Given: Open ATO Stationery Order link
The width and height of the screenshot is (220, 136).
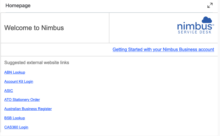Looking at the screenshot, I should click(x=22, y=100).
